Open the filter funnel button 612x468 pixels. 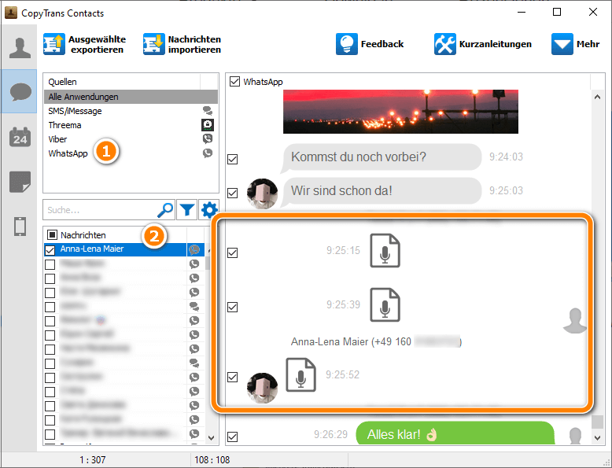pos(187,210)
